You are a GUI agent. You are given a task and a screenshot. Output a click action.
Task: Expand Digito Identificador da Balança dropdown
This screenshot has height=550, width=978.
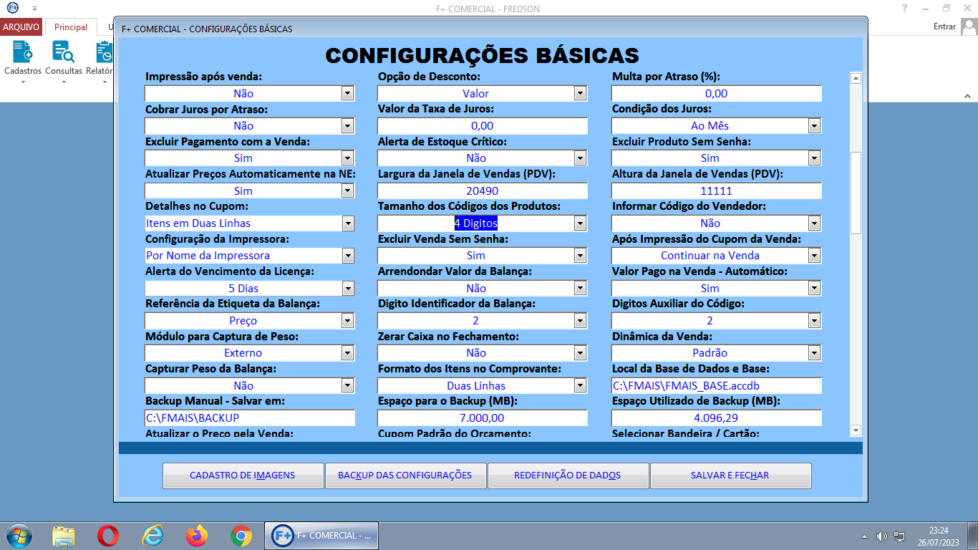tap(580, 321)
